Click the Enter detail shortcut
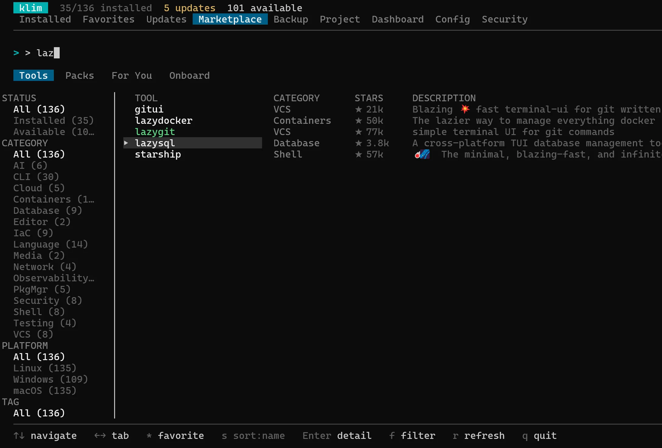The height and width of the screenshot is (448, 662). tap(337, 436)
